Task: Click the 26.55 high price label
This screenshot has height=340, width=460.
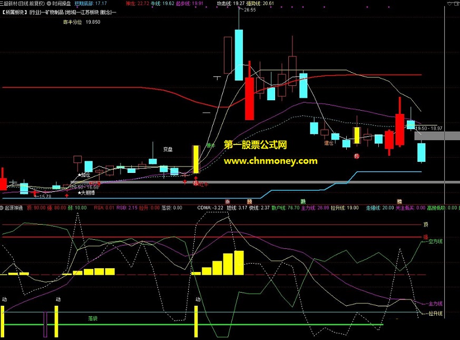Action: pyautogui.click(x=250, y=9)
